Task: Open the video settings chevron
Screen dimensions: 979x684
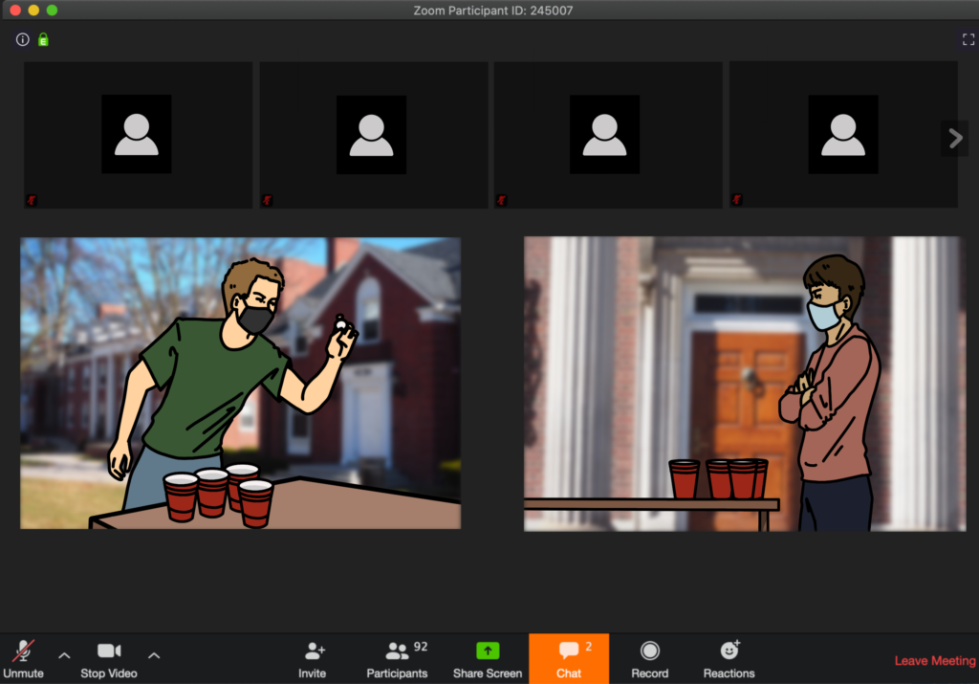Action: click(x=153, y=657)
